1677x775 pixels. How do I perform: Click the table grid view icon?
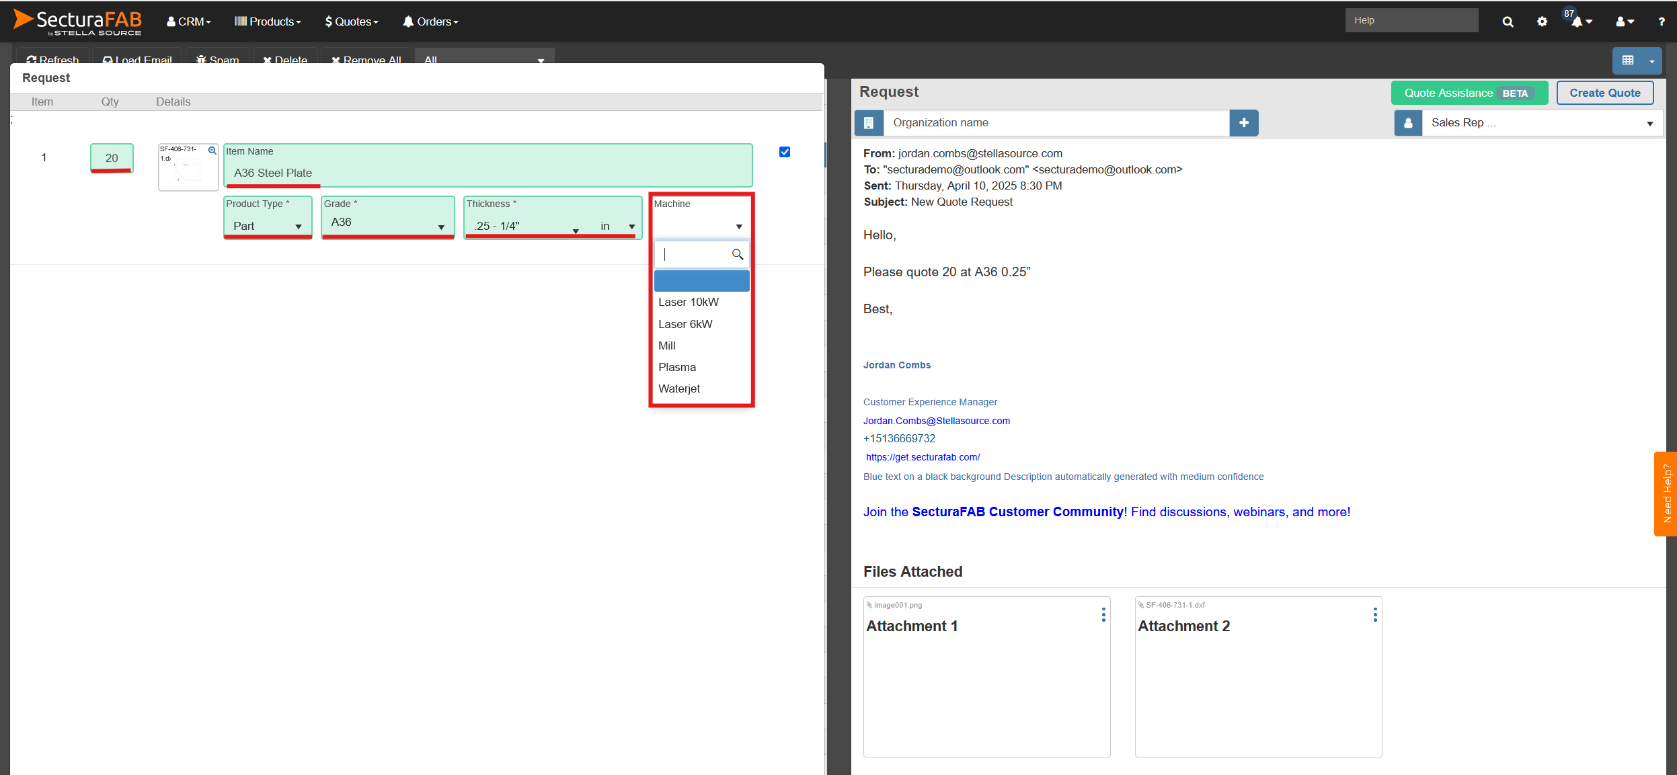coord(1627,60)
